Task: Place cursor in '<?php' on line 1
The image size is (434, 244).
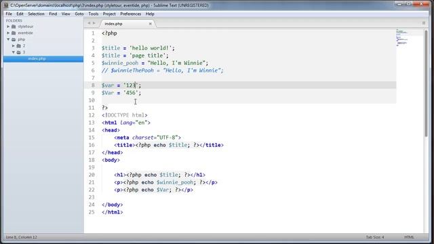Action: point(109,33)
